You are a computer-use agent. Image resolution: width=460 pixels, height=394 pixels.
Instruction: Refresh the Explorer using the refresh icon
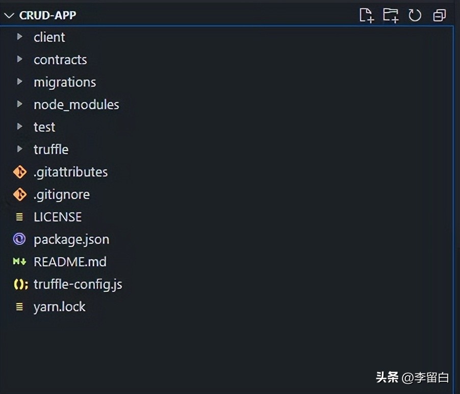(x=415, y=15)
